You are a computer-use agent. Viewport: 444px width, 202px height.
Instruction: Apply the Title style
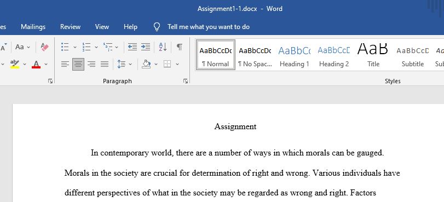(373, 55)
